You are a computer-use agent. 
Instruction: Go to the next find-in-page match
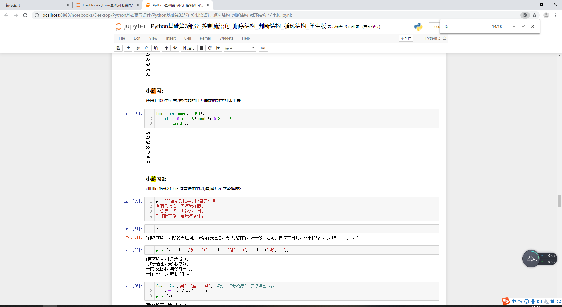point(523,26)
